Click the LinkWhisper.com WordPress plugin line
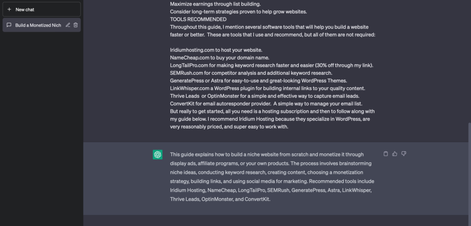 click(267, 88)
